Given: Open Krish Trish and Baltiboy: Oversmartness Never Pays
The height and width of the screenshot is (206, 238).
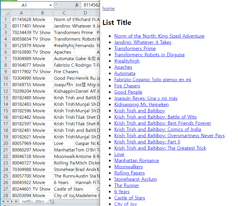Looking at the screenshot, I should pos(169,135).
